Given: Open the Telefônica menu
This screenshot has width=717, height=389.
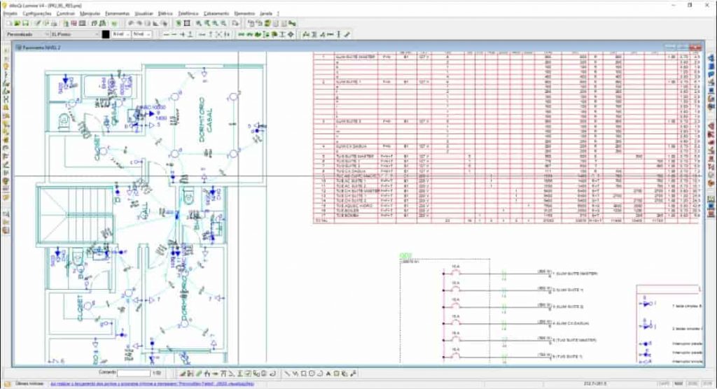Looking at the screenshot, I should (x=188, y=14).
